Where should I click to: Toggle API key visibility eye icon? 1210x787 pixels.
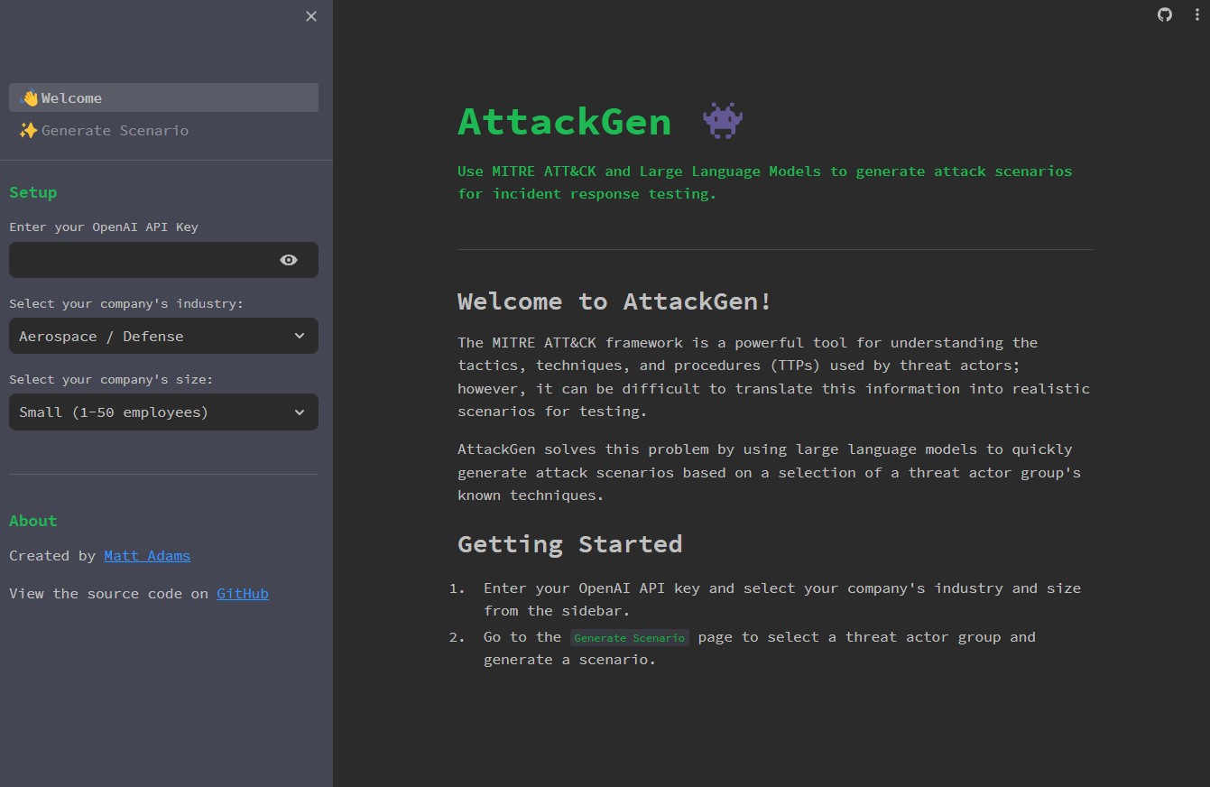coord(289,260)
